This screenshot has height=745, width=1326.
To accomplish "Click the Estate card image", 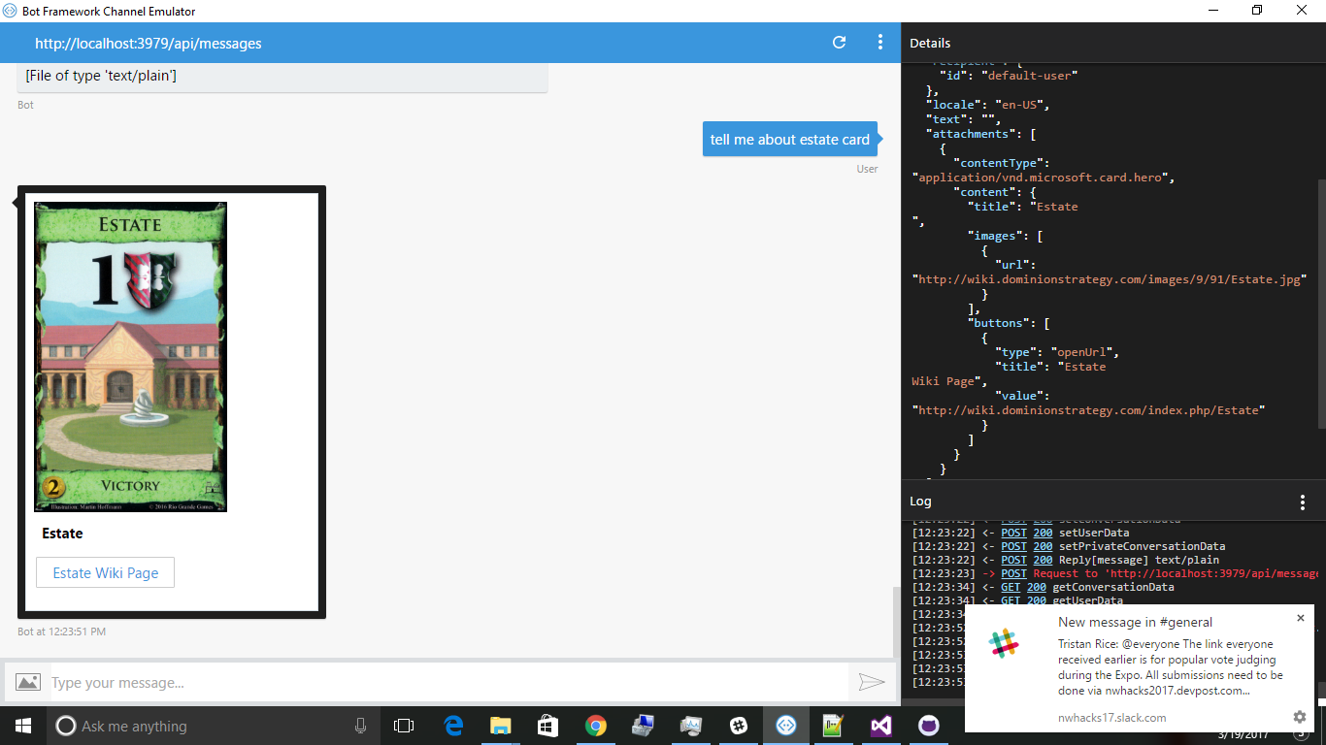I will click(131, 356).
